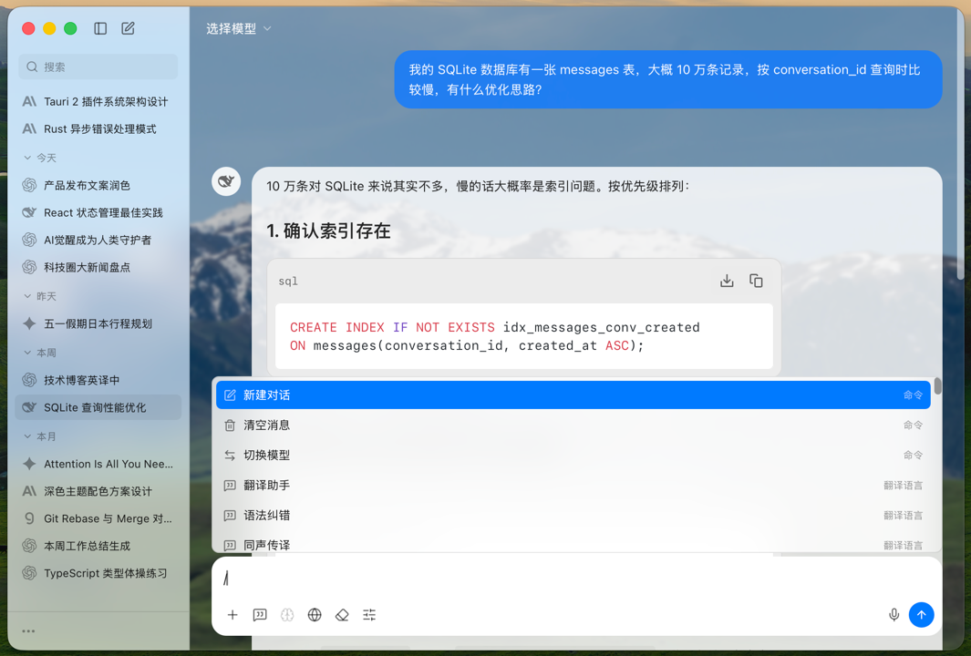Viewport: 971px width, 656px height.
Task: Attach a file with the plus icon
Action: [232, 615]
